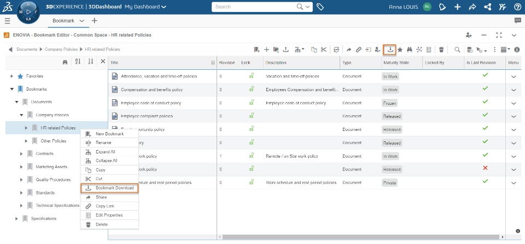
Task: Click the scissors Cut icon in toolbar
Action: pos(324,50)
